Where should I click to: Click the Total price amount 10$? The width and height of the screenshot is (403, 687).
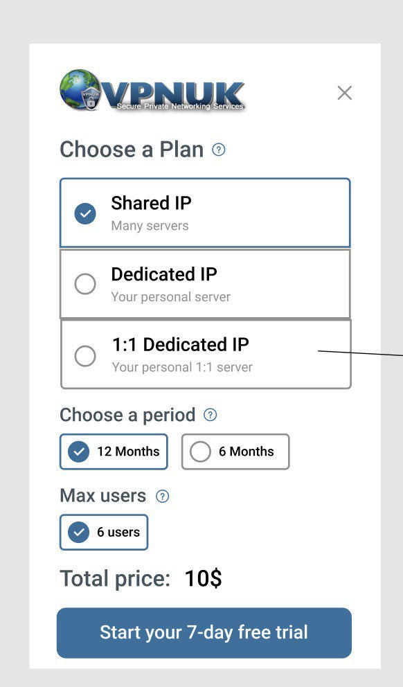tap(204, 578)
